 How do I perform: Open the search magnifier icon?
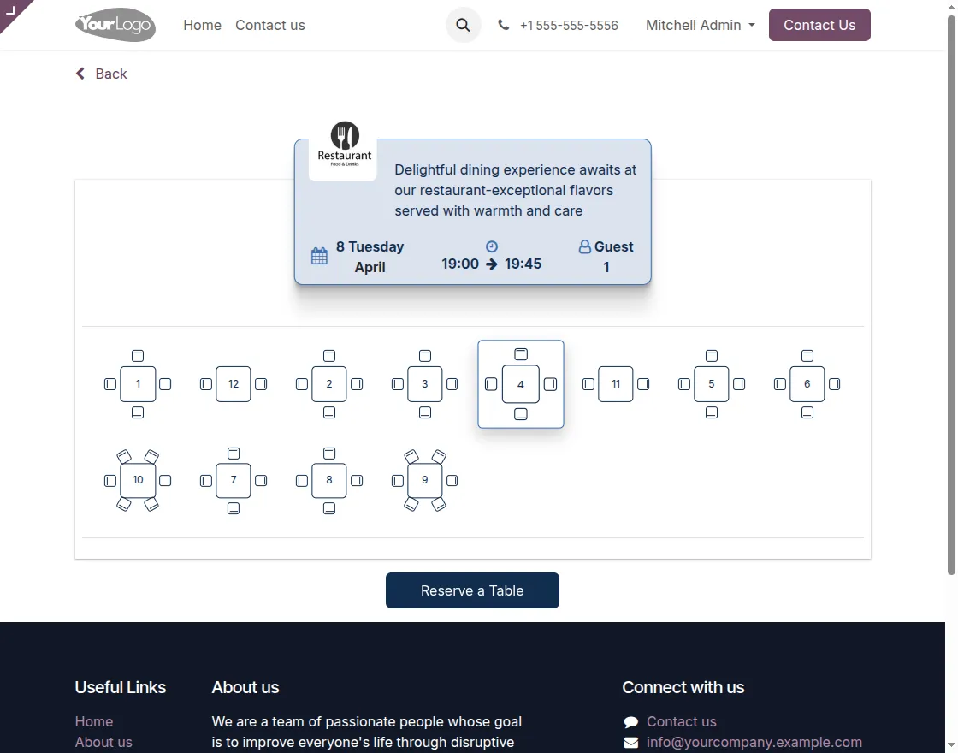[x=463, y=25]
